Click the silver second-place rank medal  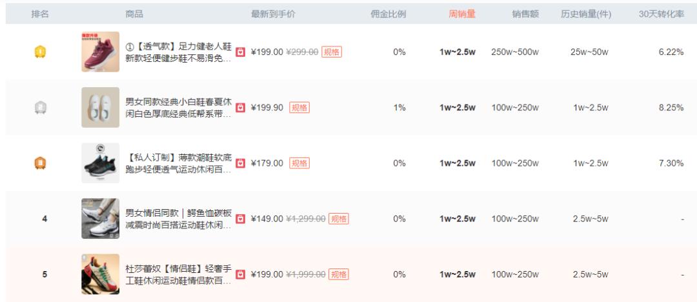pyautogui.click(x=39, y=108)
